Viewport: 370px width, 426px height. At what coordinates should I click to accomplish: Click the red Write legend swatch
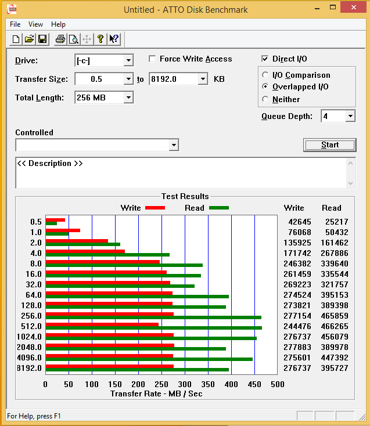point(155,208)
